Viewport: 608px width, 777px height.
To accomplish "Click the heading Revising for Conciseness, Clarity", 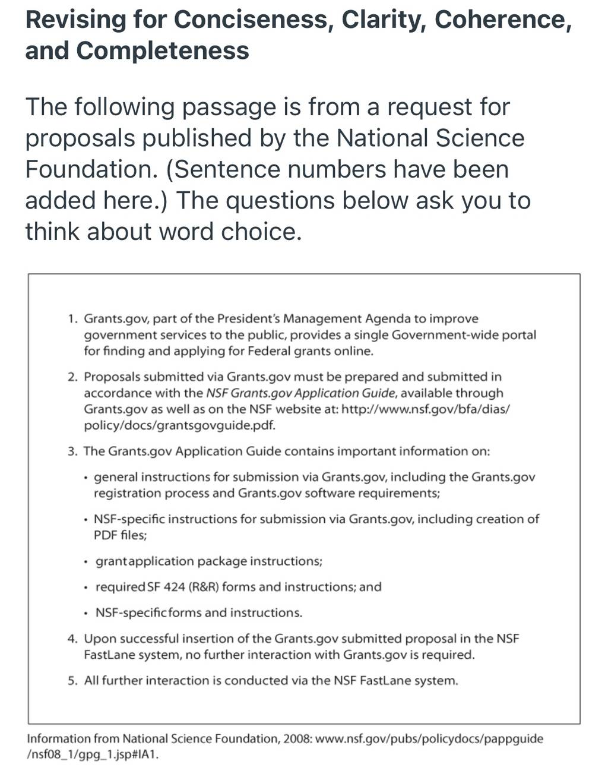I will [298, 34].
